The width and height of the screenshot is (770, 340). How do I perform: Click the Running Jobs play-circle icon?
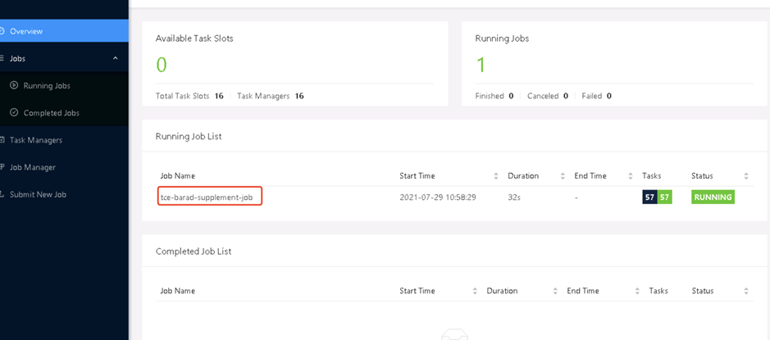pos(14,85)
